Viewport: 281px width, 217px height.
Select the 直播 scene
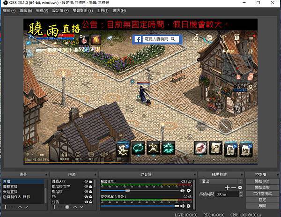[x=23, y=181]
